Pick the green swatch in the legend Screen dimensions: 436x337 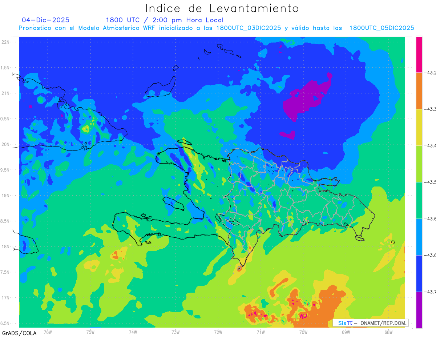click(419, 200)
